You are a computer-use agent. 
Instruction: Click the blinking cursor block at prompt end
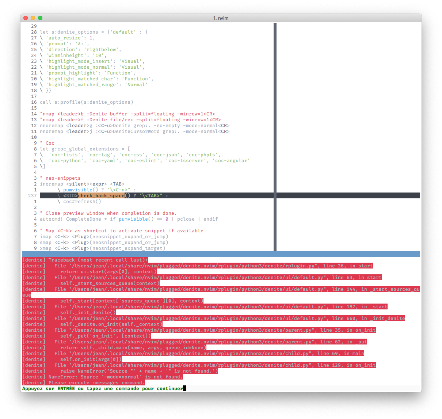(x=184, y=388)
